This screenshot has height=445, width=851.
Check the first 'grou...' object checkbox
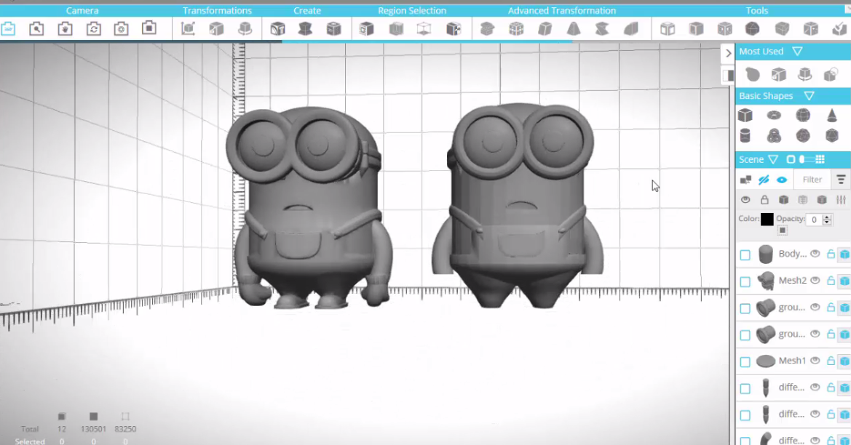pyautogui.click(x=745, y=308)
